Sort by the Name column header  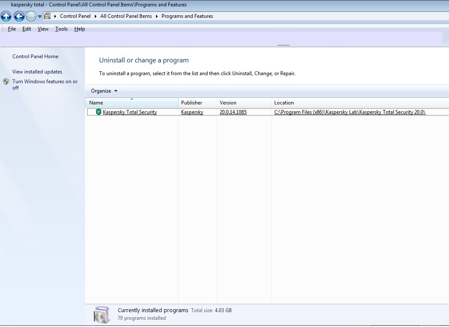[x=132, y=102]
